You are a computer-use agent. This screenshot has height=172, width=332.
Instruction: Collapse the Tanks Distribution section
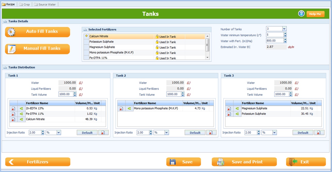coord(5,67)
